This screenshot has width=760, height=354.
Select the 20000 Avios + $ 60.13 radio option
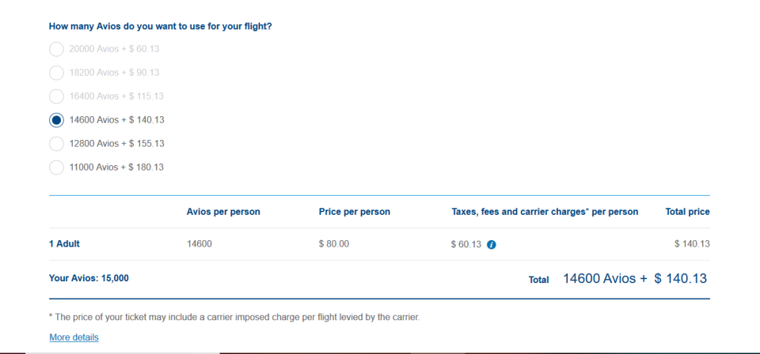[x=57, y=49]
